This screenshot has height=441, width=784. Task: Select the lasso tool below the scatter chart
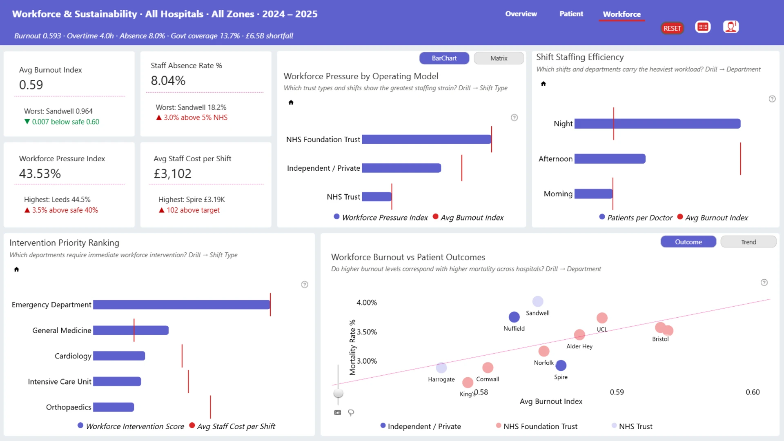point(351,412)
